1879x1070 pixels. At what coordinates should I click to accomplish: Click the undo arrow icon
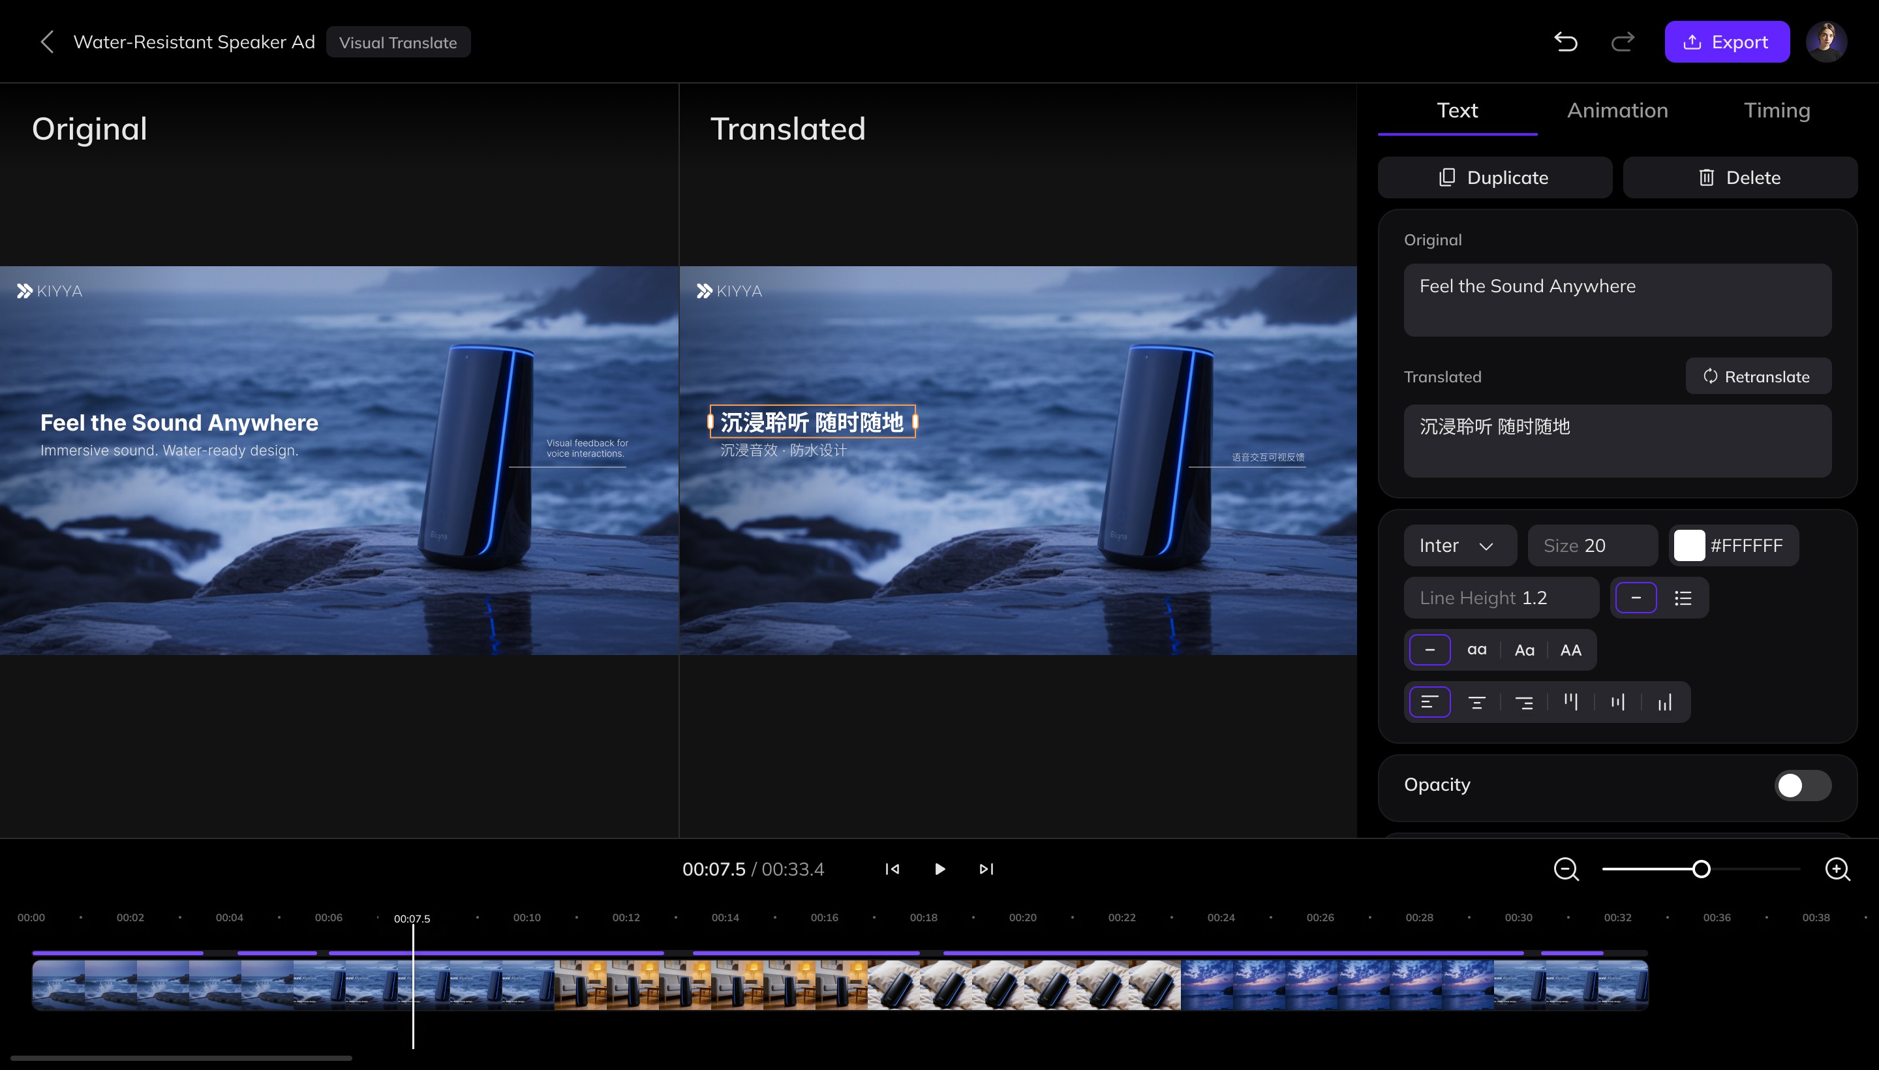tap(1565, 42)
